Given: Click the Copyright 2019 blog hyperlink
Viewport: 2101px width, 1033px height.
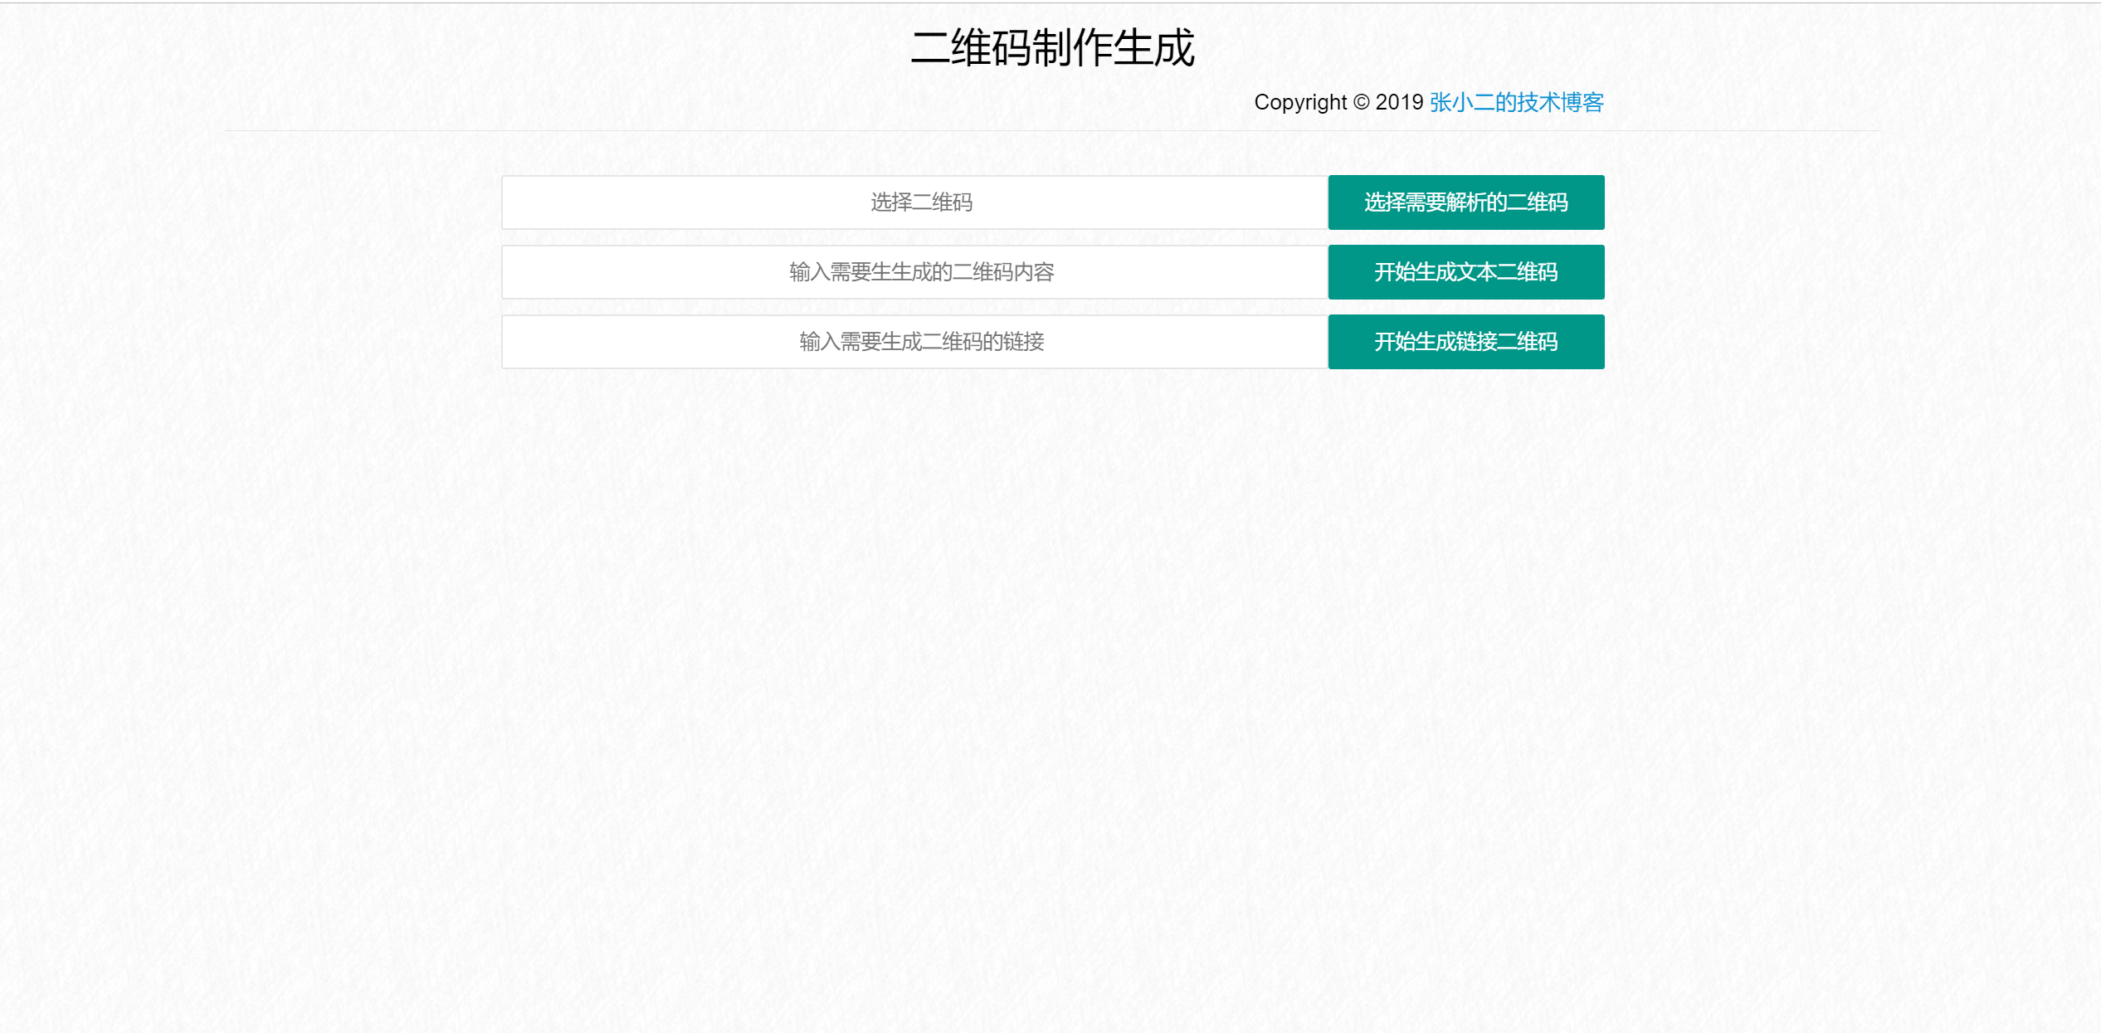Looking at the screenshot, I should coord(1516,102).
